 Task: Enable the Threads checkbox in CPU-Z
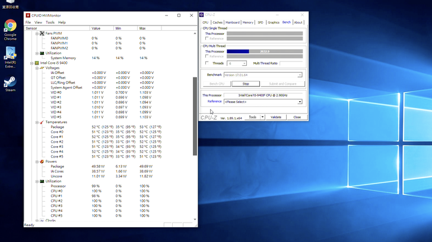(207, 63)
